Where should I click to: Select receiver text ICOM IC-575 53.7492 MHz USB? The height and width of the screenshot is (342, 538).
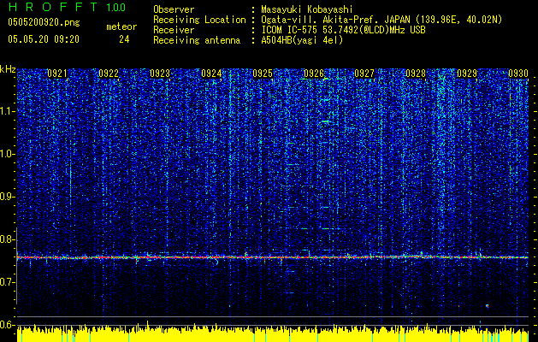(x=343, y=30)
